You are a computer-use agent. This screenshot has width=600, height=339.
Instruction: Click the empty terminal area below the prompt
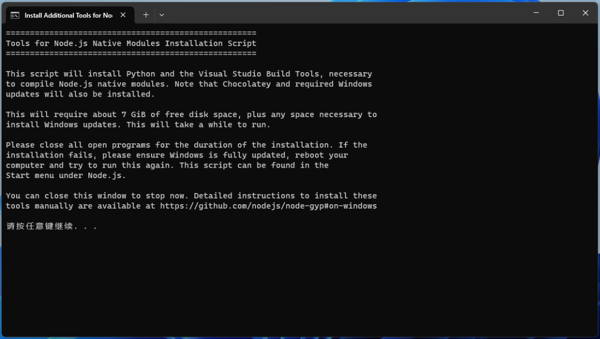coord(300,283)
